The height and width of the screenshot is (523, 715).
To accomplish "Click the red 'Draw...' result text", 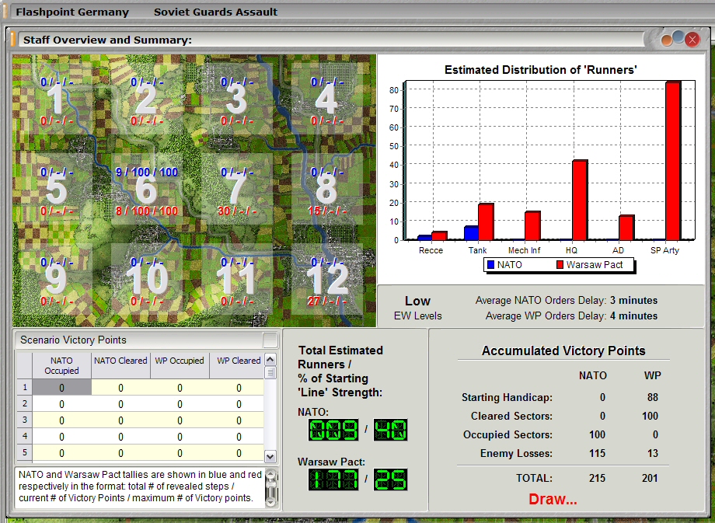I will pos(553,499).
